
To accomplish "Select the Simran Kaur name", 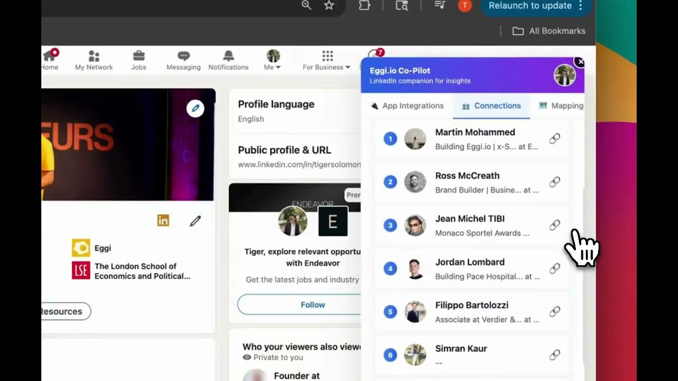I will coord(461,349).
